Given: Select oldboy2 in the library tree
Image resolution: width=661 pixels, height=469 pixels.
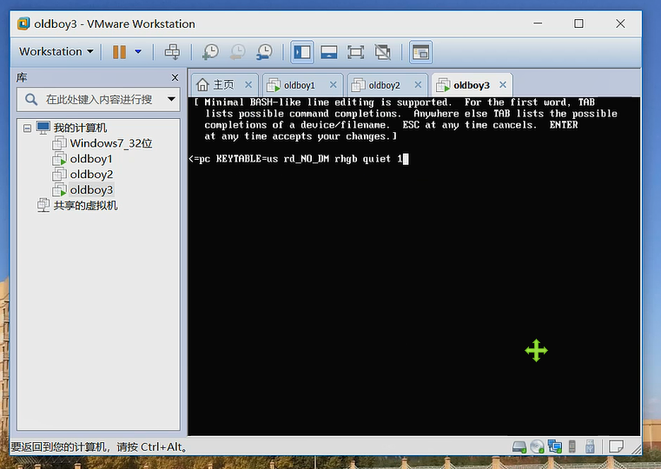Looking at the screenshot, I should 91,175.
